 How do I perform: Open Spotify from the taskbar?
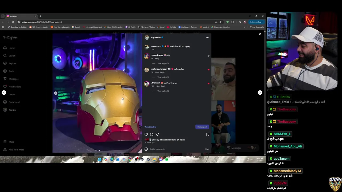(x=166, y=159)
